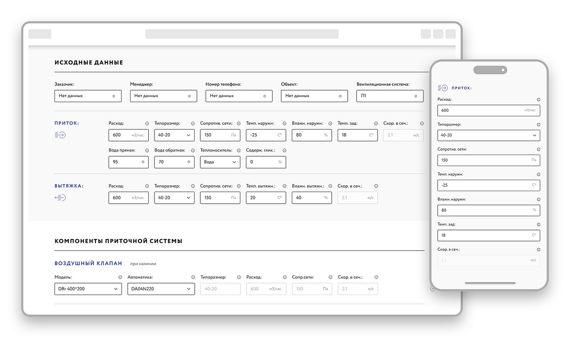This screenshot has width=570, height=352.
Task: Focus the Содерж. глик. percent field
Action: coord(266,162)
